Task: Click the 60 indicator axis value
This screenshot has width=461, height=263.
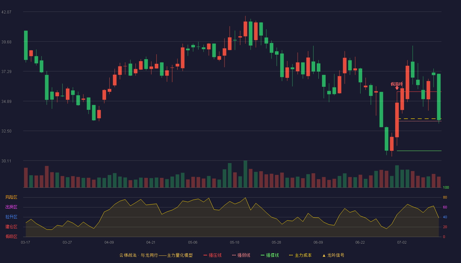Action: [x=445, y=207]
